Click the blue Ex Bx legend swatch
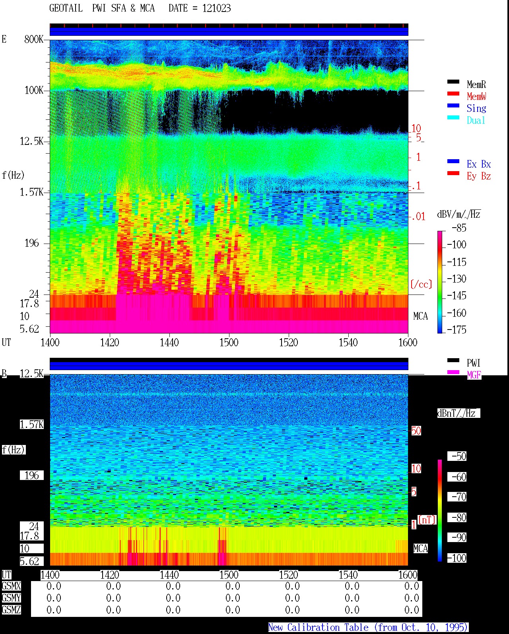This screenshot has width=509, height=634. pos(453,161)
